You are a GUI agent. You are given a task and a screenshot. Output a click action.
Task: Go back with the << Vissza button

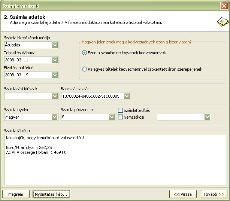[183, 194]
